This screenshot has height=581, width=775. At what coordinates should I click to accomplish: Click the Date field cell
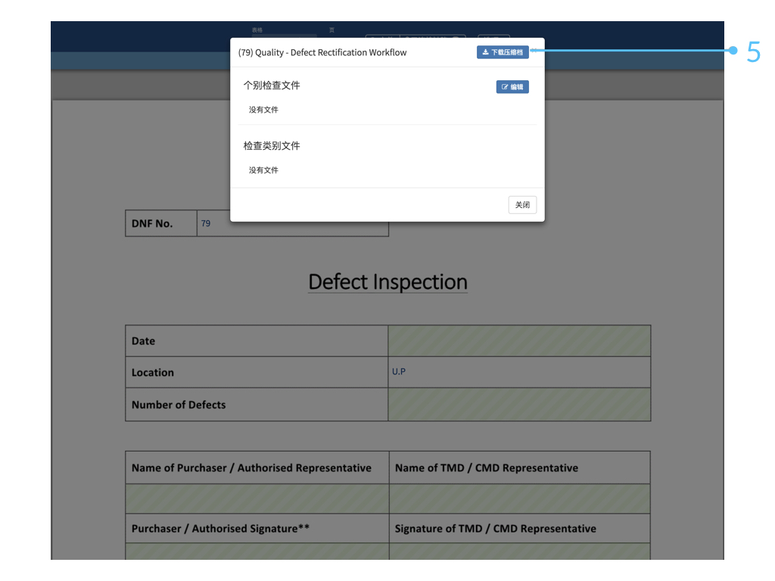(x=519, y=341)
